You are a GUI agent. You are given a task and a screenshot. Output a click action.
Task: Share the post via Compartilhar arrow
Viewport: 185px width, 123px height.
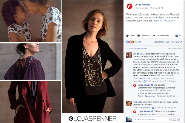pos(161,35)
